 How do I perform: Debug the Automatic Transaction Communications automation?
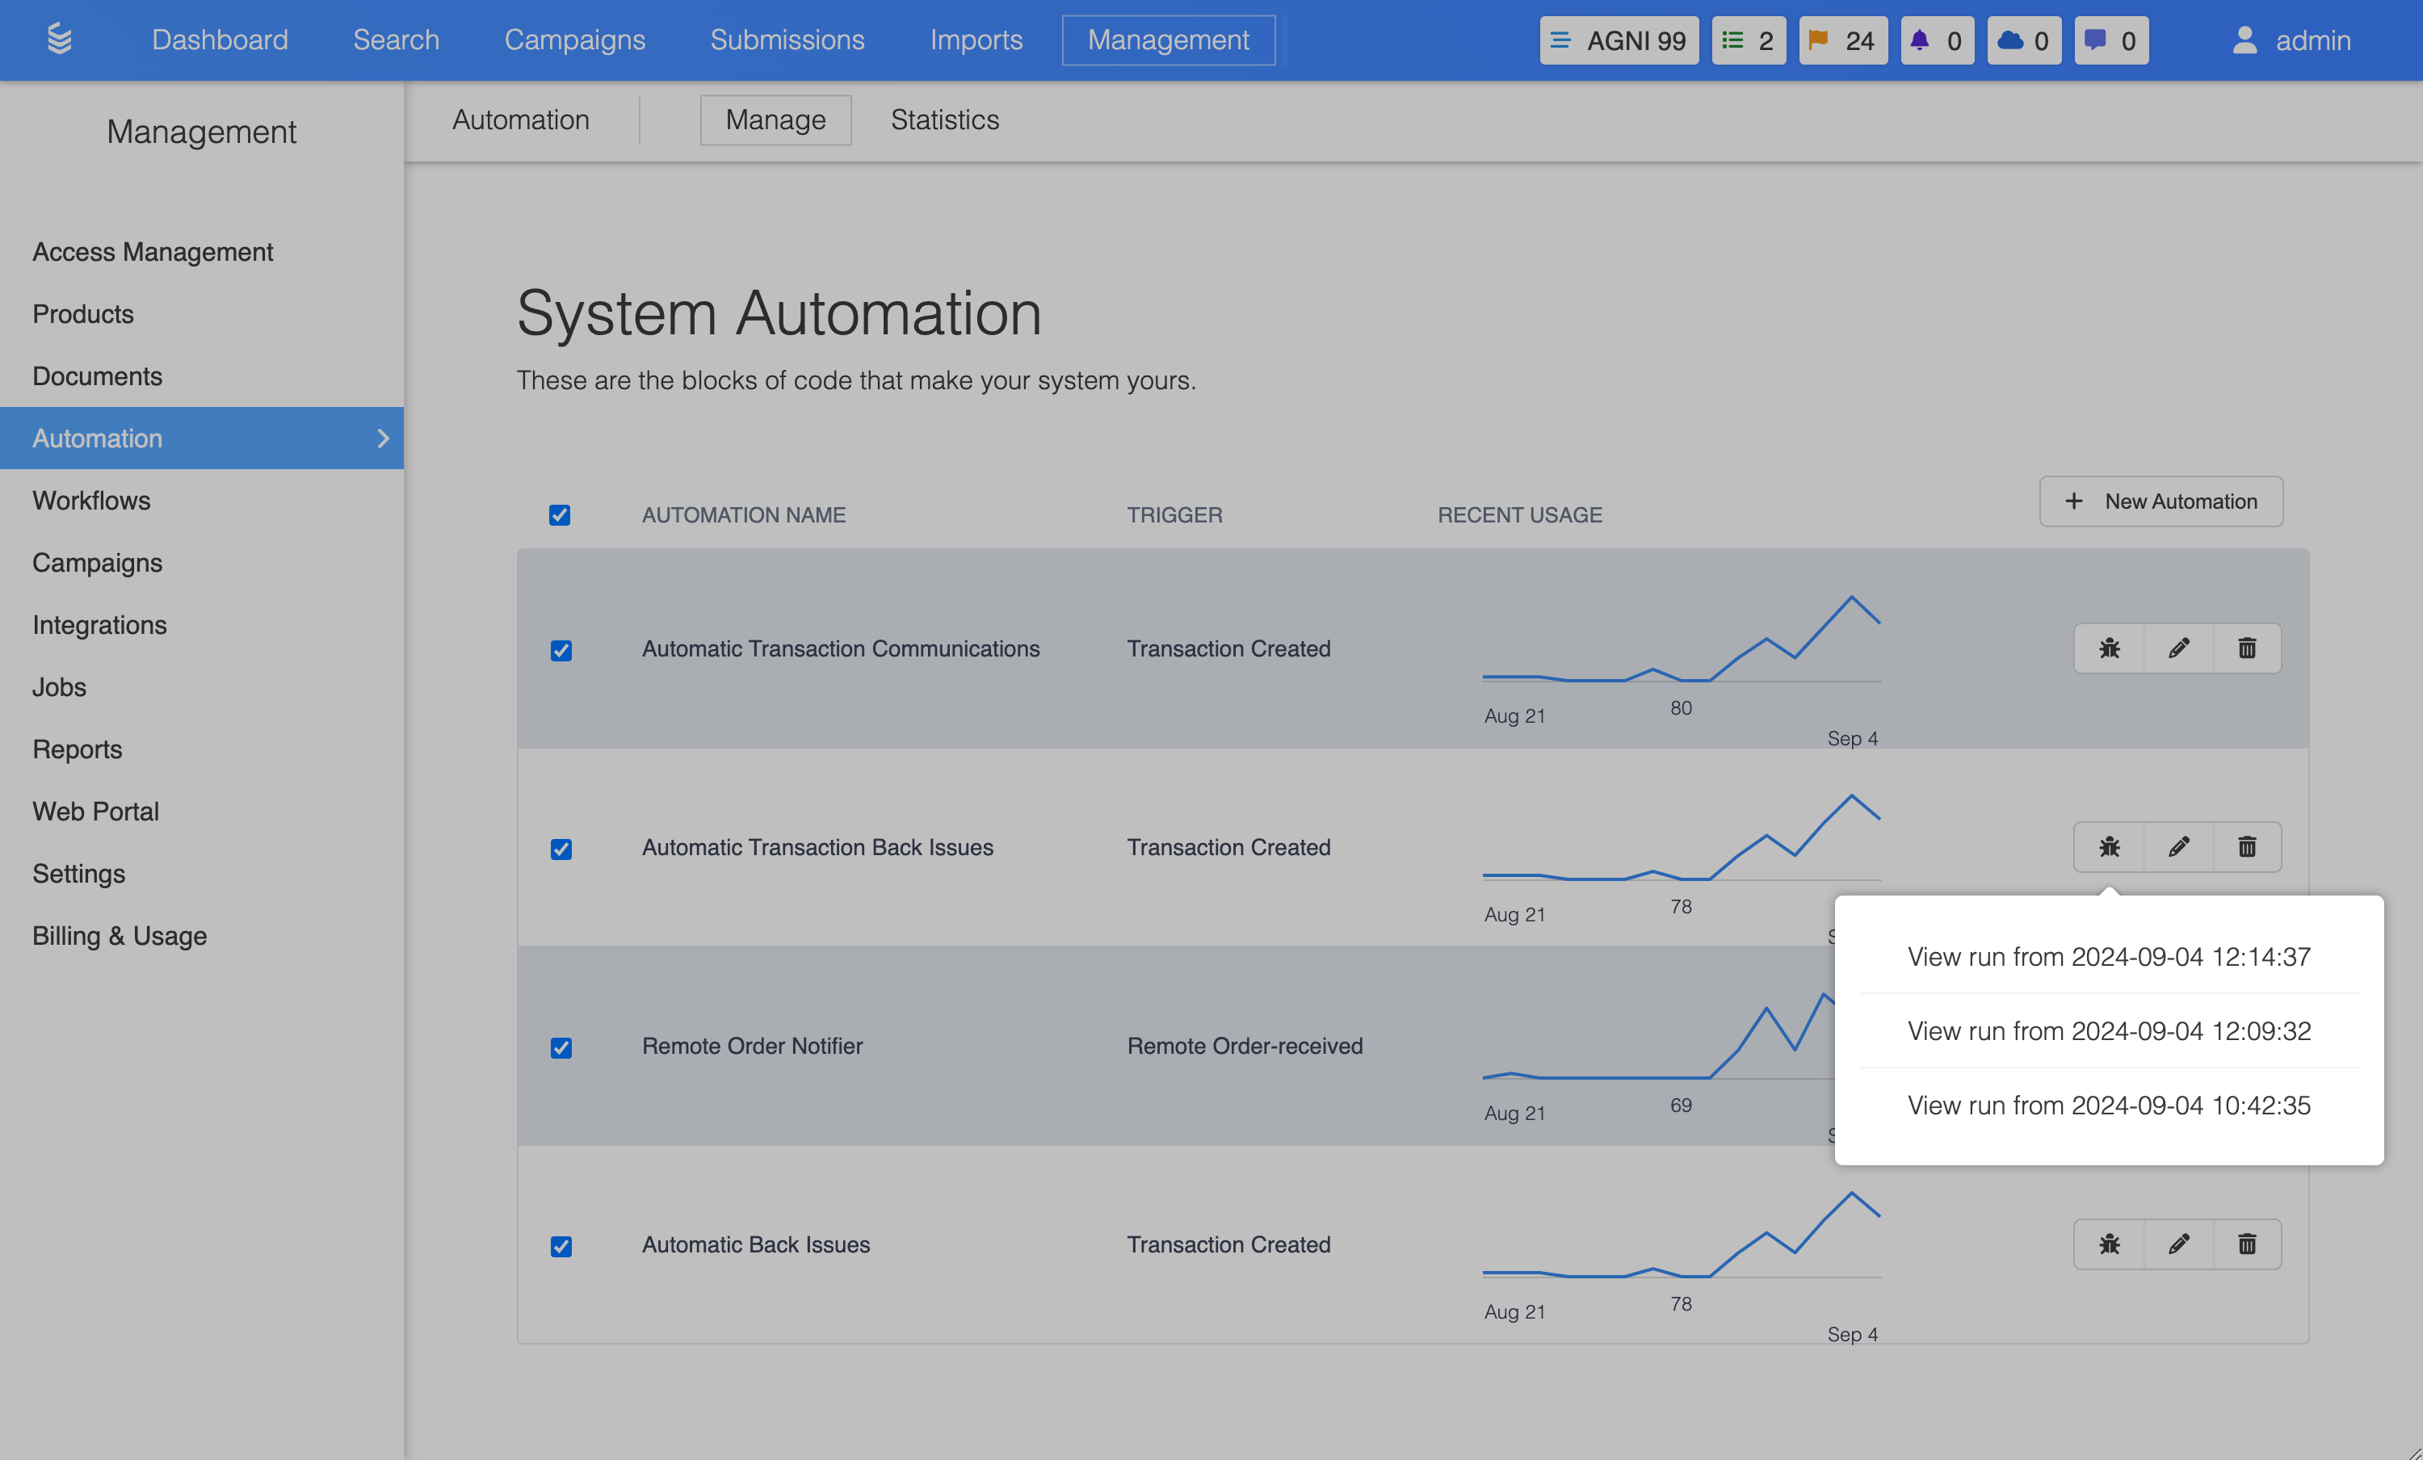coord(2110,648)
